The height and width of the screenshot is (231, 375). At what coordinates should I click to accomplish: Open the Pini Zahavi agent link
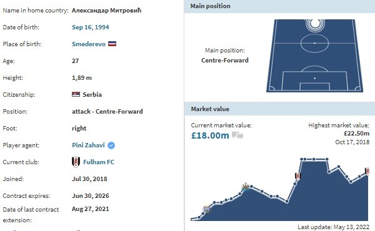[88, 145]
